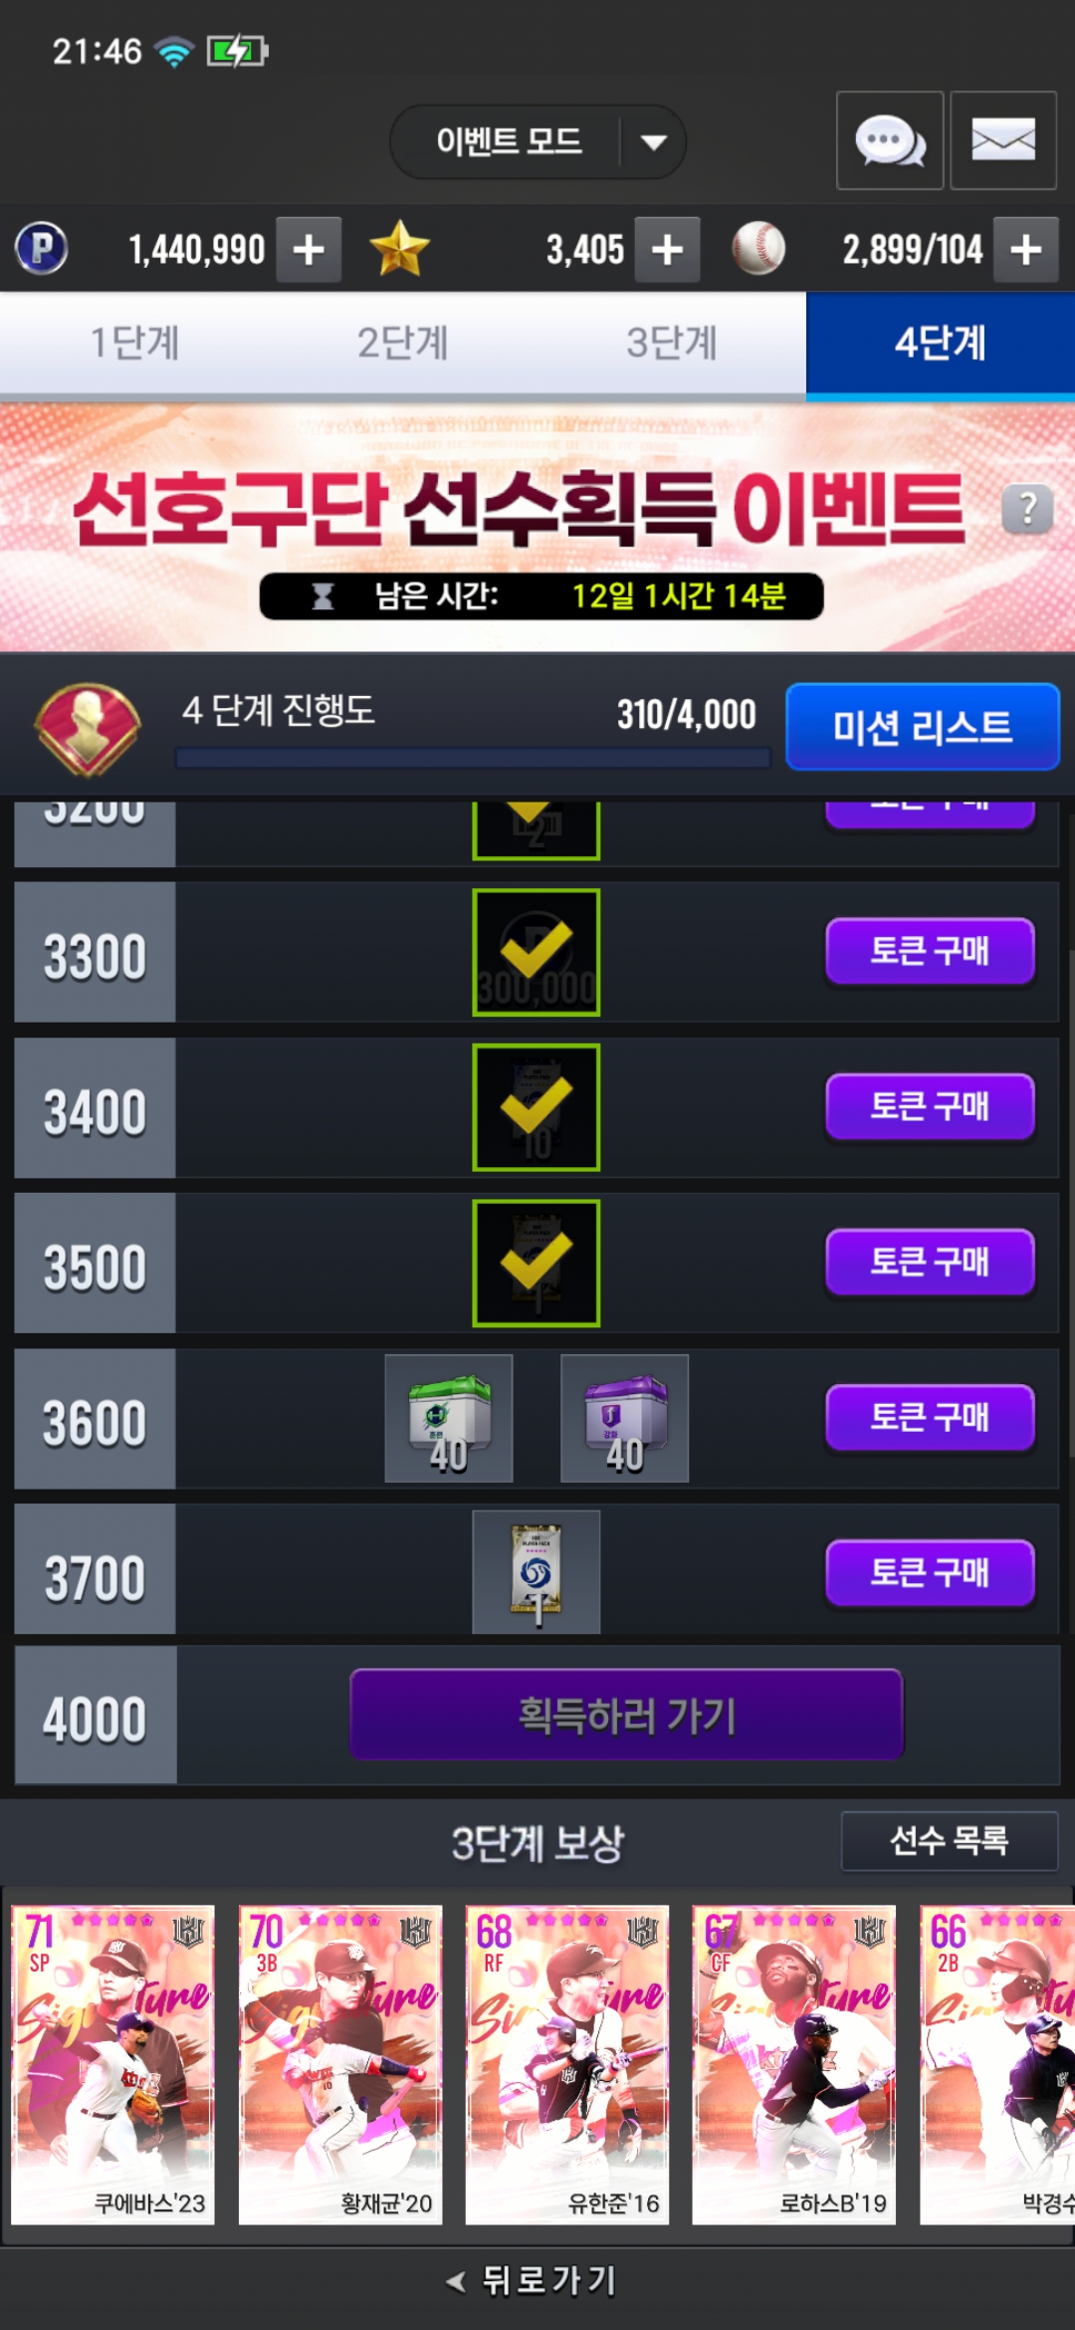This screenshot has width=1075, height=2330.
Task: Expand the 이벤트 모드 dropdown arrow
Action: [654, 141]
